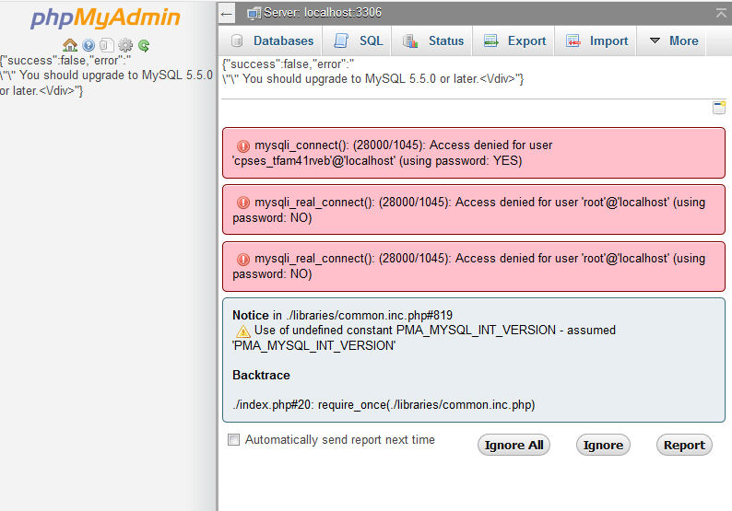The width and height of the screenshot is (732, 511).
Task: Click SQL tab scroll icon
Action: tap(341, 41)
